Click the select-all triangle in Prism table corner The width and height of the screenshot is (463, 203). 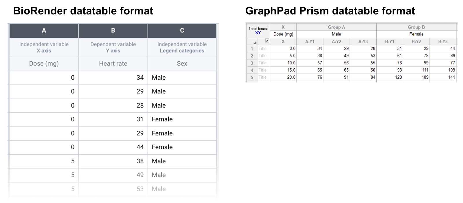coord(255,42)
